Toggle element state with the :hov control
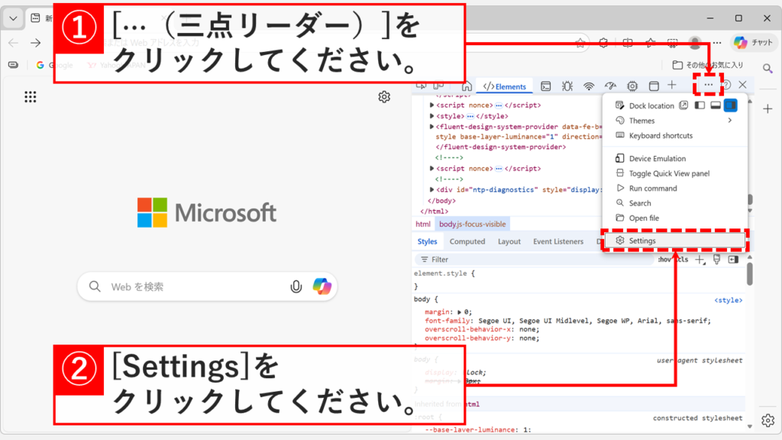Viewport: 782px width, 440px height. point(661,259)
